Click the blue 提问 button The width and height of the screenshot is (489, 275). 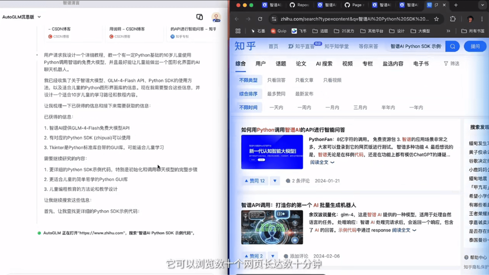(475, 46)
